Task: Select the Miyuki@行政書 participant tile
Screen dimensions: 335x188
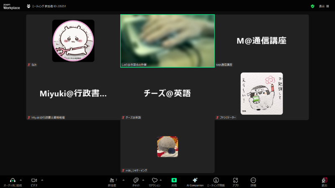Action: pos(73,94)
